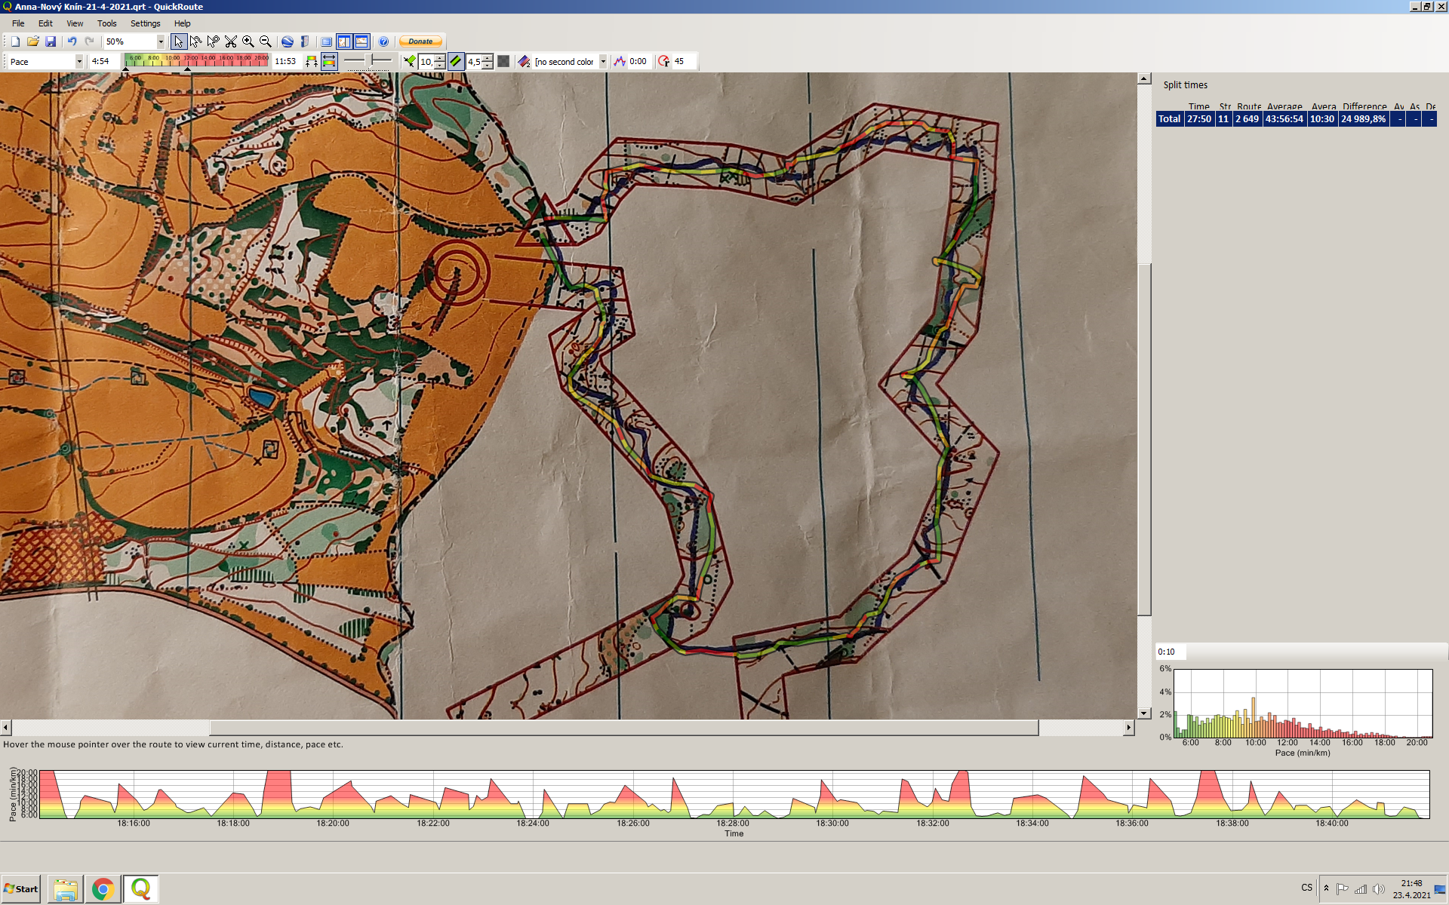Open the [no second color] dropdown

point(603,62)
